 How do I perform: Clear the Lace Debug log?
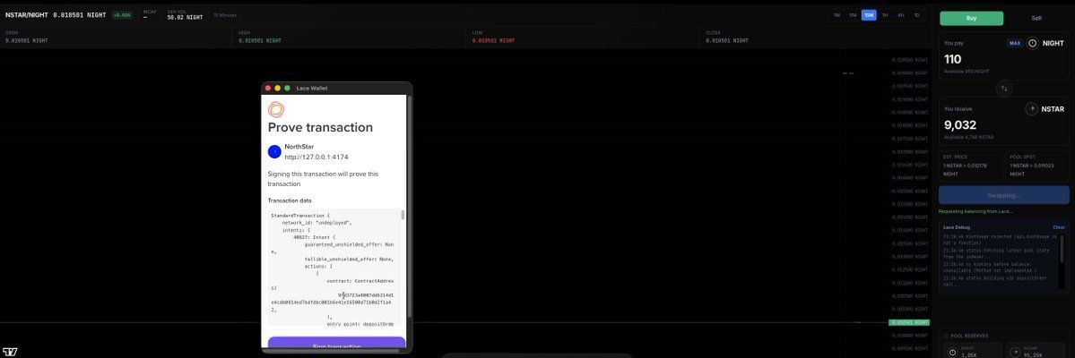[1059, 227]
